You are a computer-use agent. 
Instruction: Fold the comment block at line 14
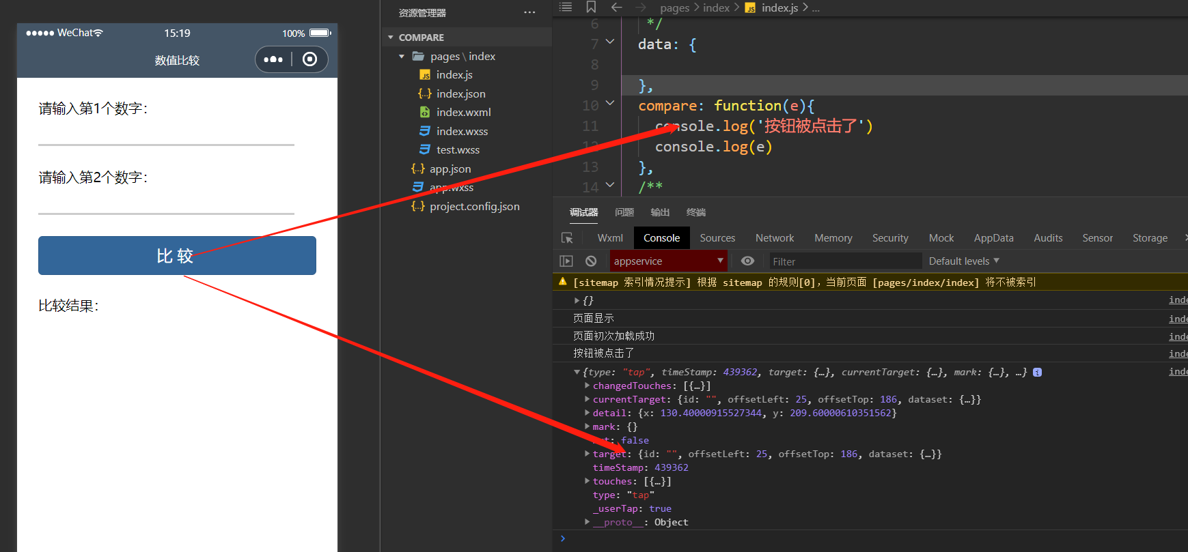pyautogui.click(x=610, y=186)
